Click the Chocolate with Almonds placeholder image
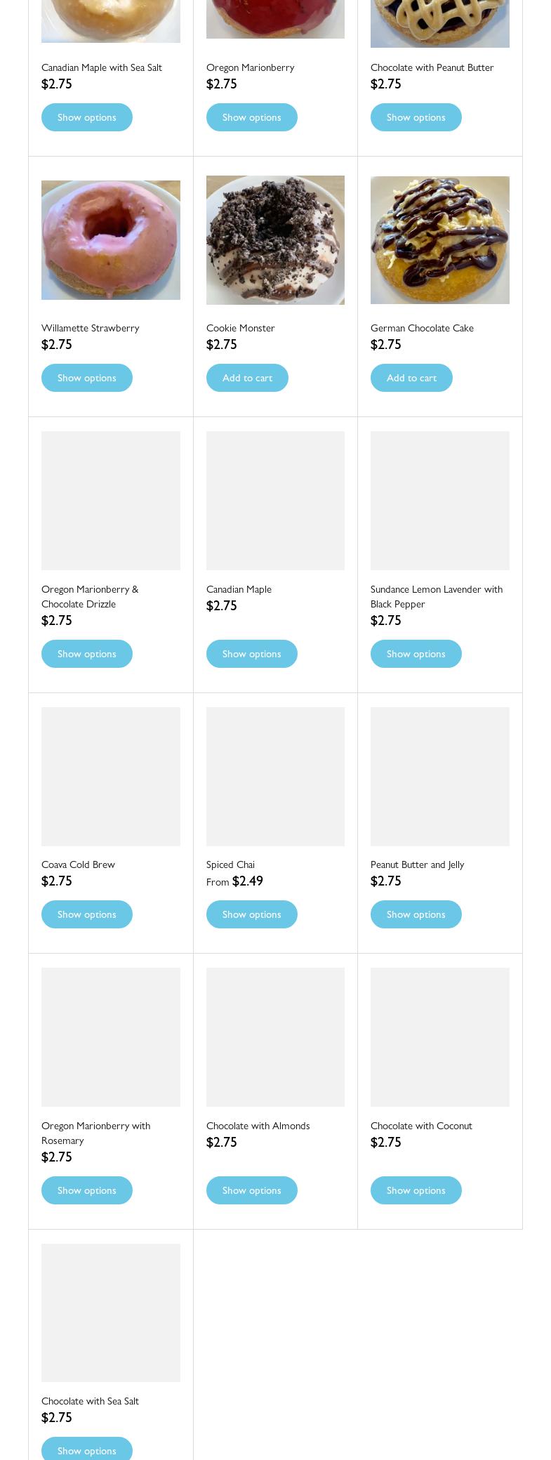Image resolution: width=551 pixels, height=1460 pixels. click(275, 1037)
